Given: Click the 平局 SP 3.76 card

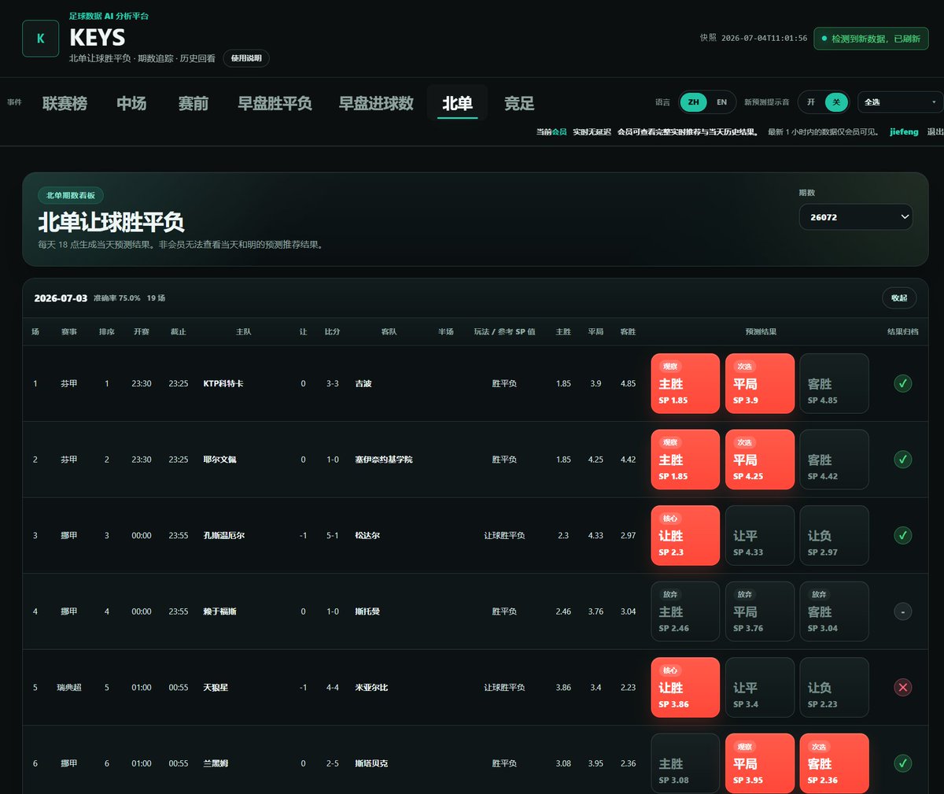Looking at the screenshot, I should [x=760, y=611].
